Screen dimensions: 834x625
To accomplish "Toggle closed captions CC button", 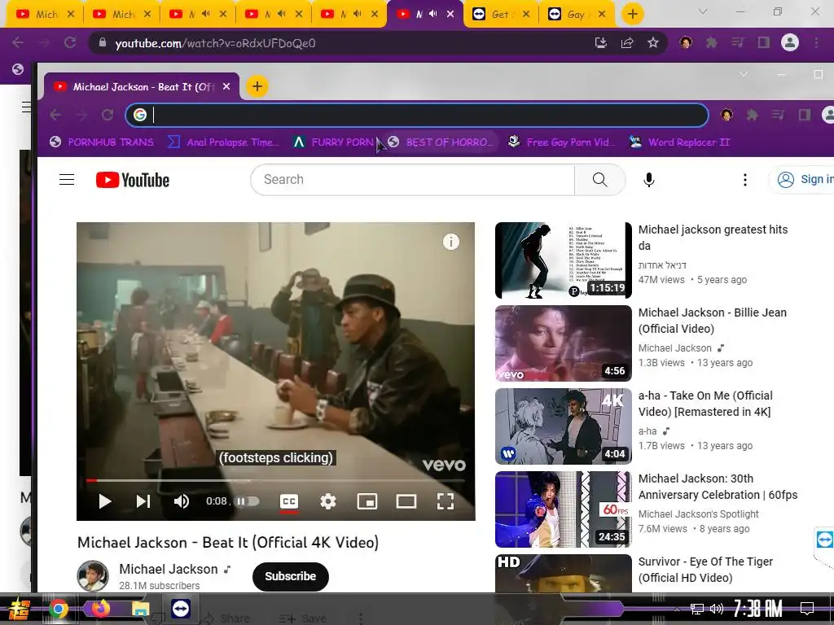I will click(289, 501).
